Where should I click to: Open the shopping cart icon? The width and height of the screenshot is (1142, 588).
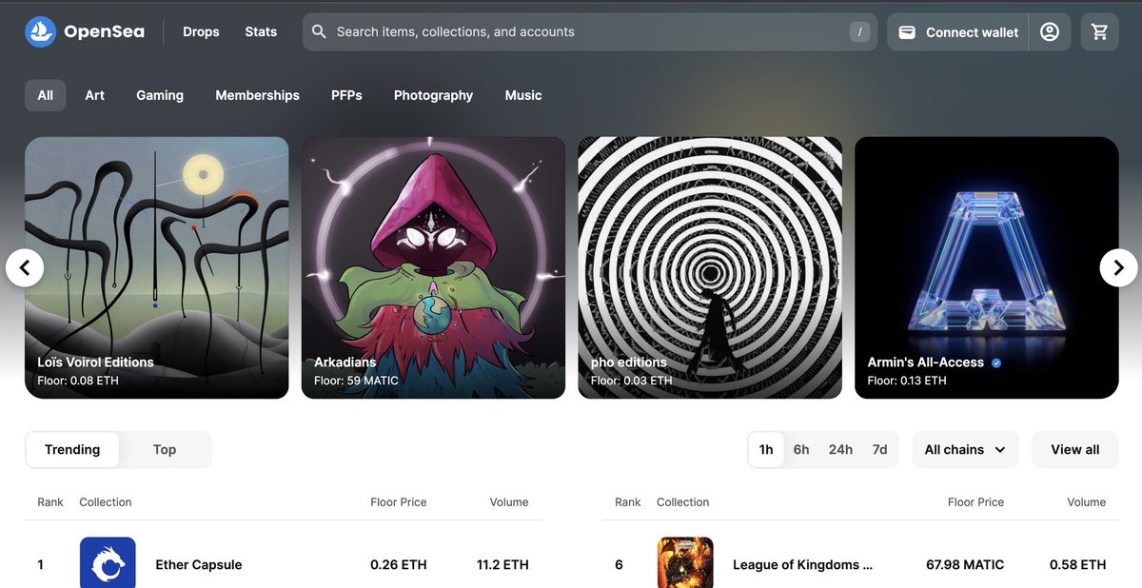[x=1100, y=32]
